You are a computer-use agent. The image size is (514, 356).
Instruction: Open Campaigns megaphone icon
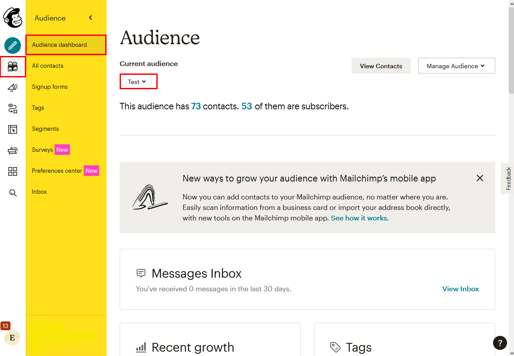point(13,87)
